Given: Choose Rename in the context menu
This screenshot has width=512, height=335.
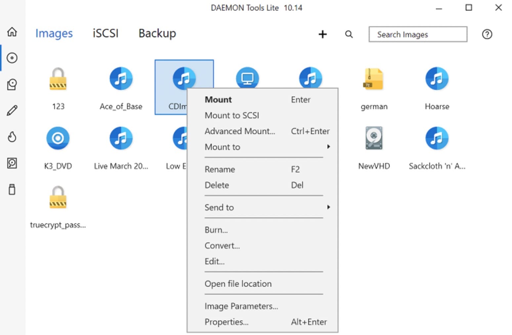Looking at the screenshot, I should point(262,169).
